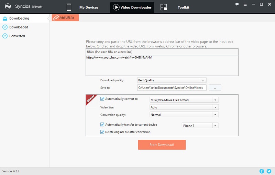Viewport: 275px width, 175px height.
Task: Select Converted in the sidebar
Action: click(x=24, y=36)
